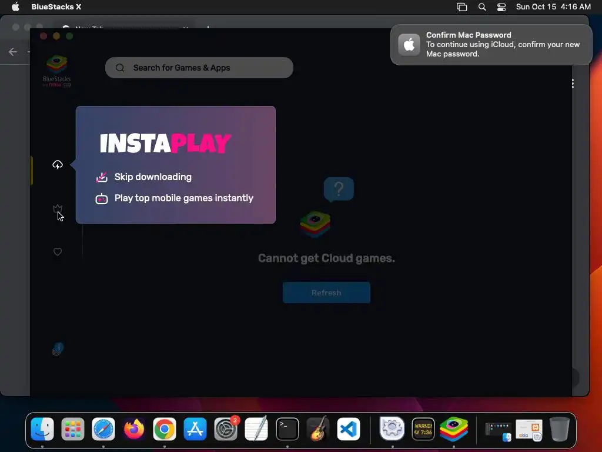Open the Trash in the Dock

(560, 429)
